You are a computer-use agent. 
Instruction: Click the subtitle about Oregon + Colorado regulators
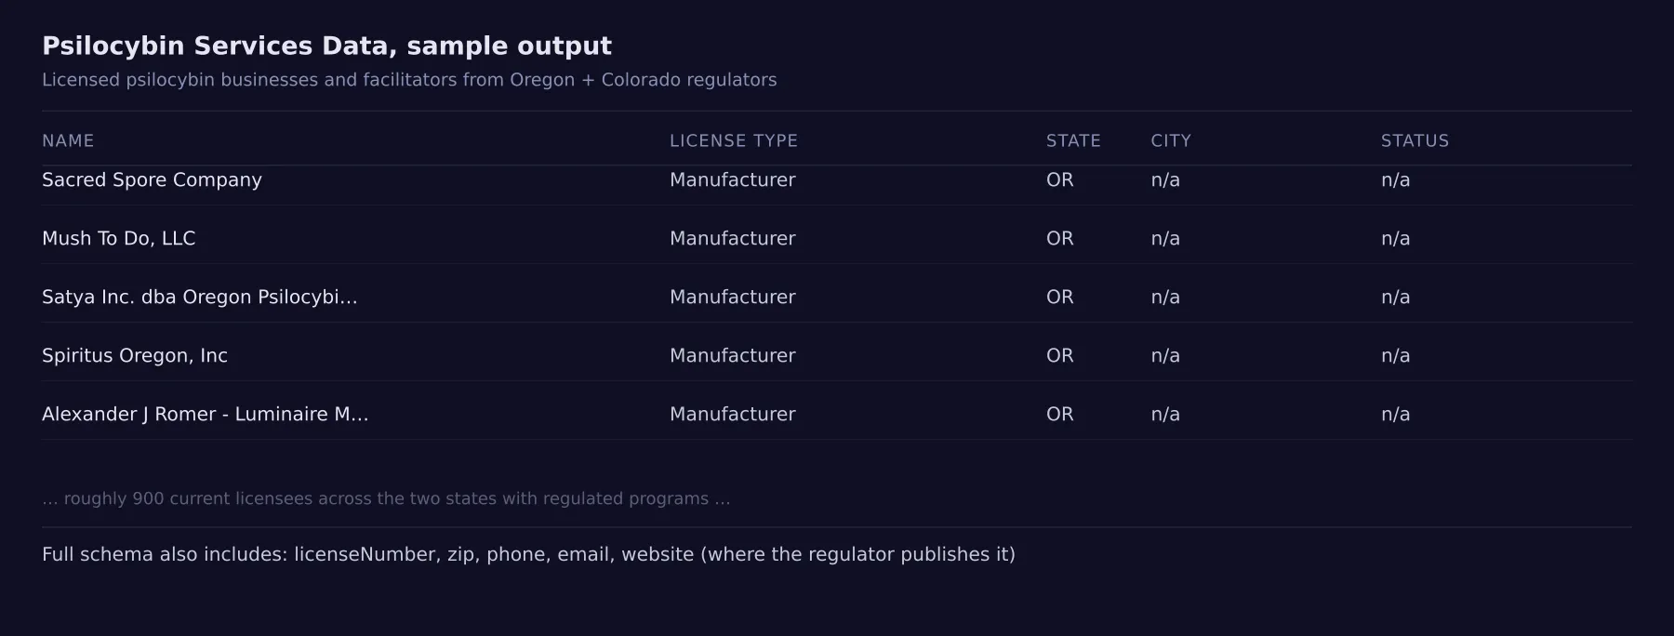click(x=409, y=80)
